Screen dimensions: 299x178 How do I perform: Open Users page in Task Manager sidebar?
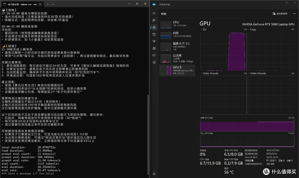tap(154, 48)
